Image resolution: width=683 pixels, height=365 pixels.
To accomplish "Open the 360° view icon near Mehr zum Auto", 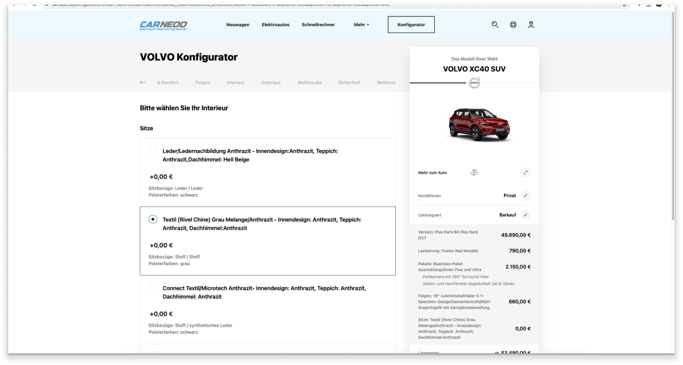I will [x=474, y=173].
